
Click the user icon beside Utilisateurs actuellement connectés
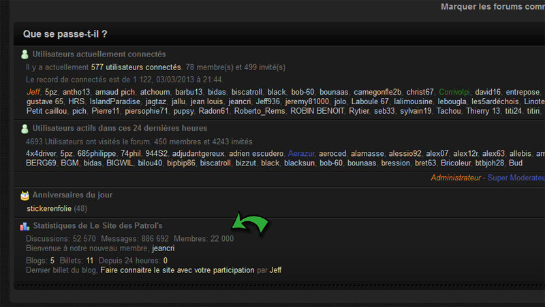point(25,54)
